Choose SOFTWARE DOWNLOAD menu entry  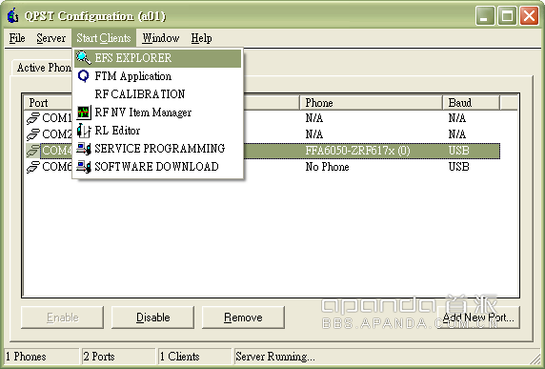point(158,167)
